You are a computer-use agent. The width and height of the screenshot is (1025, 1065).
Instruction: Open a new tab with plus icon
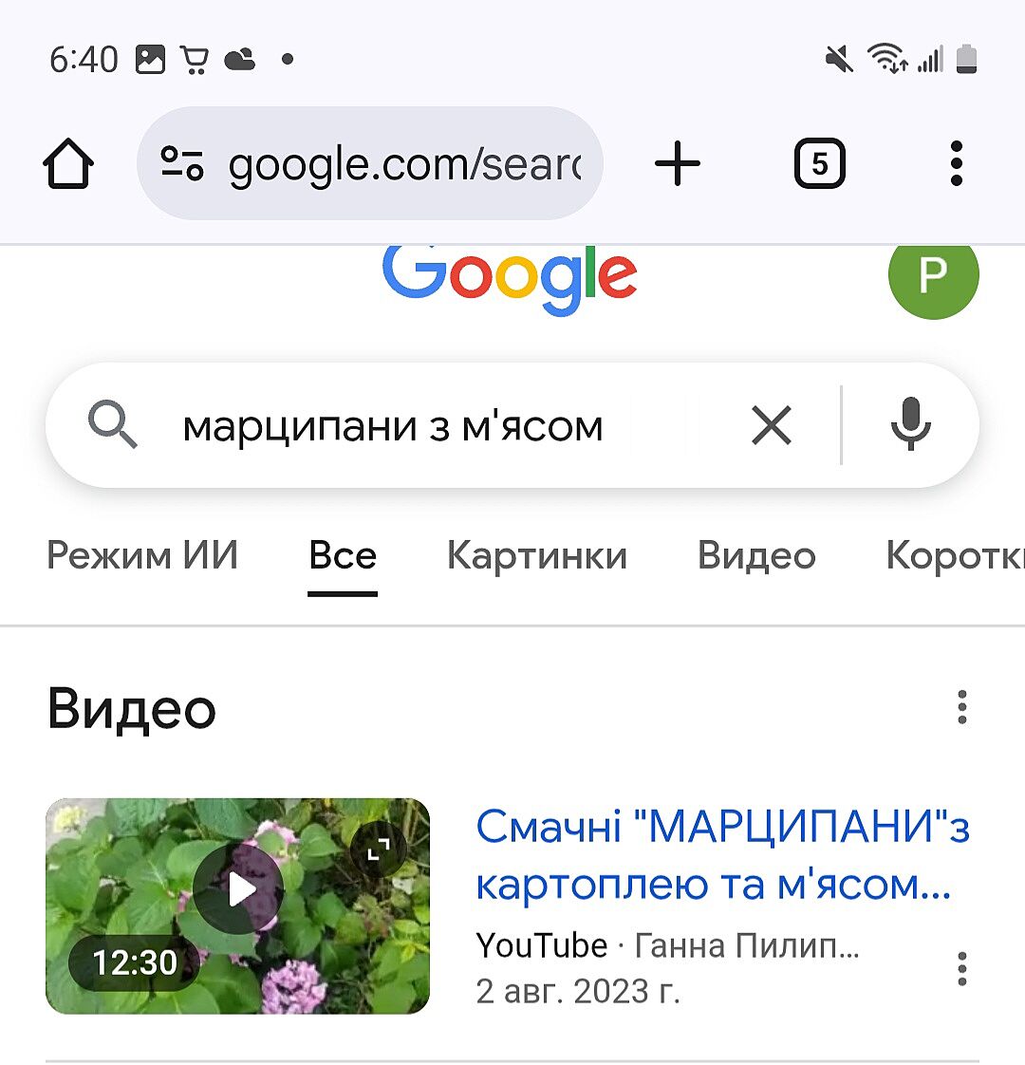coord(678,163)
